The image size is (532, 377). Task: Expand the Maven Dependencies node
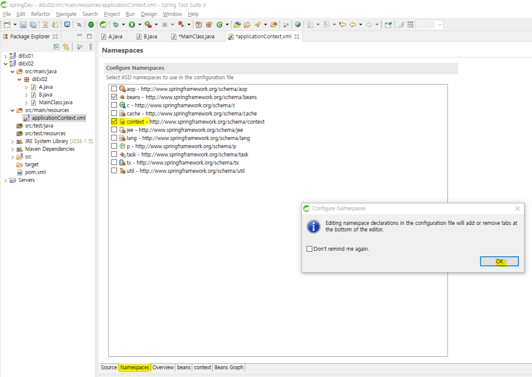point(12,149)
